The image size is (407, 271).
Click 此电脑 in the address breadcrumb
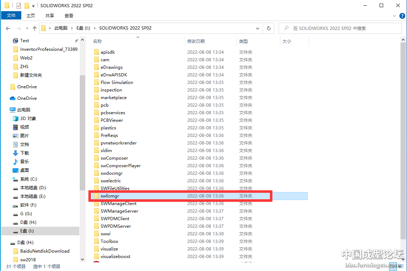tap(61, 28)
